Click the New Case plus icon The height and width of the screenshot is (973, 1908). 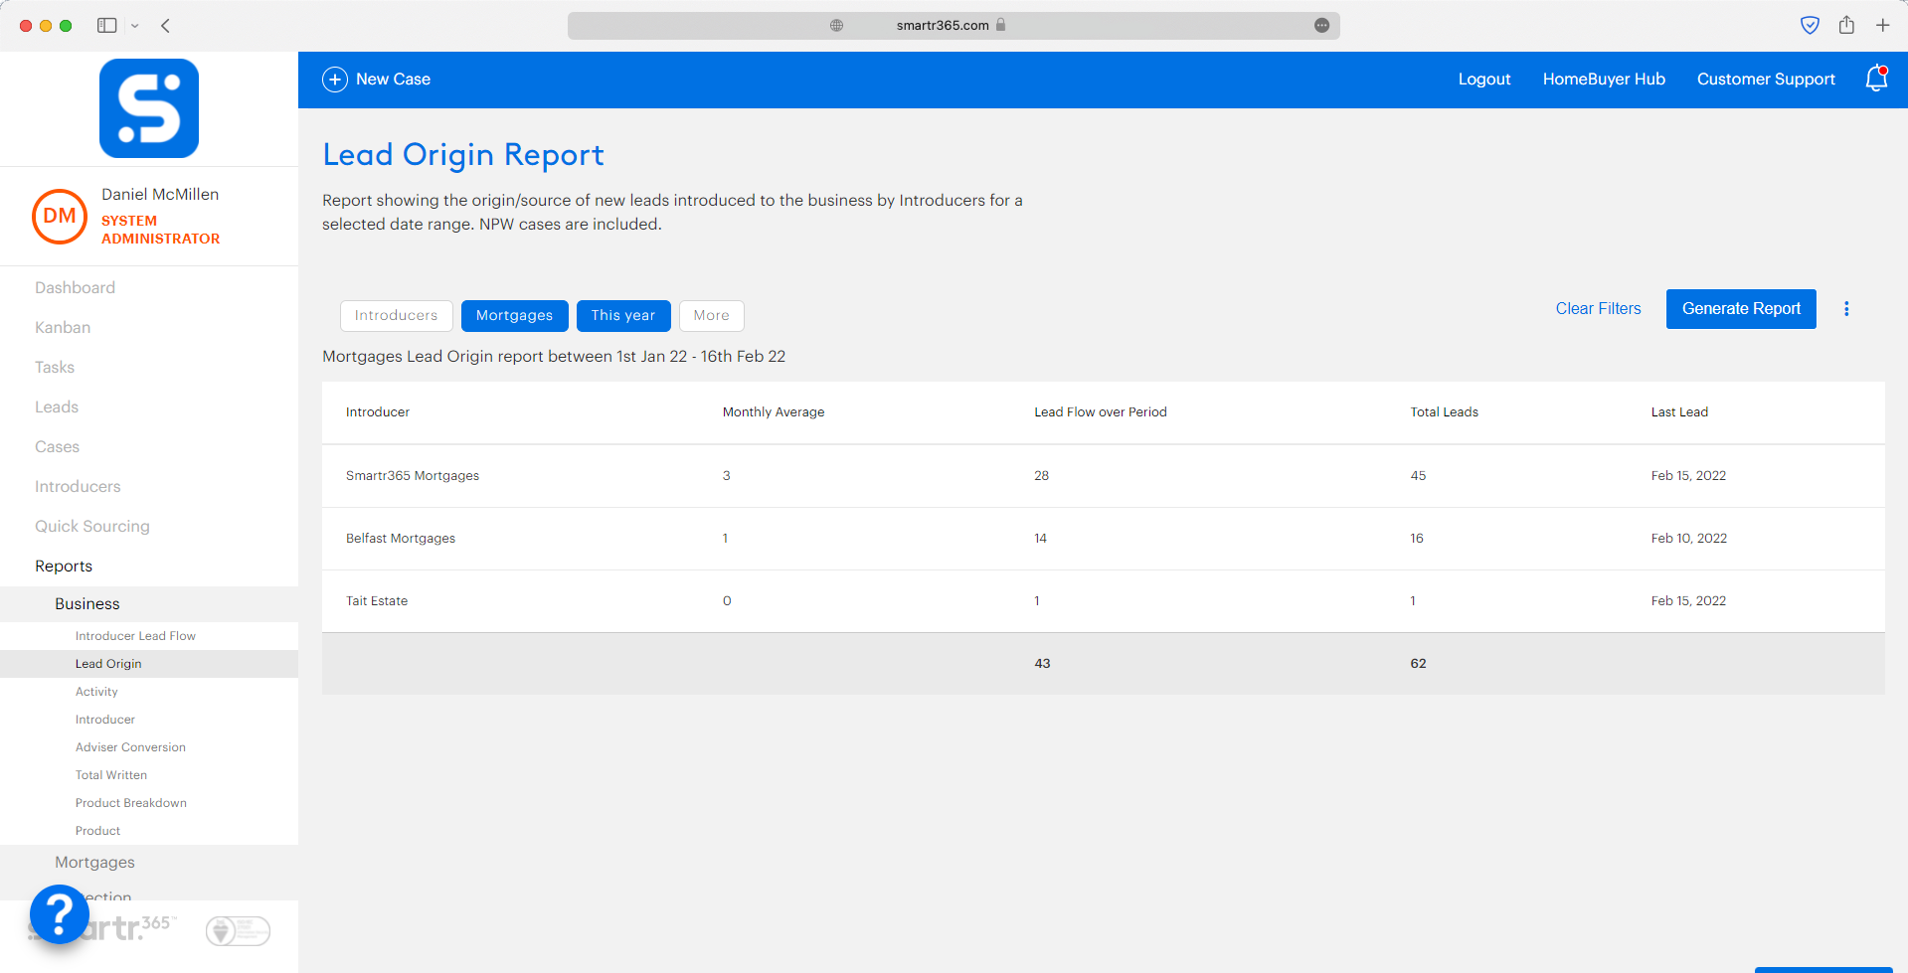(x=335, y=80)
